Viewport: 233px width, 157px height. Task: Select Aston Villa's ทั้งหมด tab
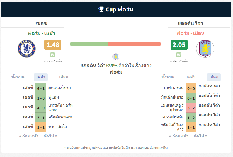(168, 77)
